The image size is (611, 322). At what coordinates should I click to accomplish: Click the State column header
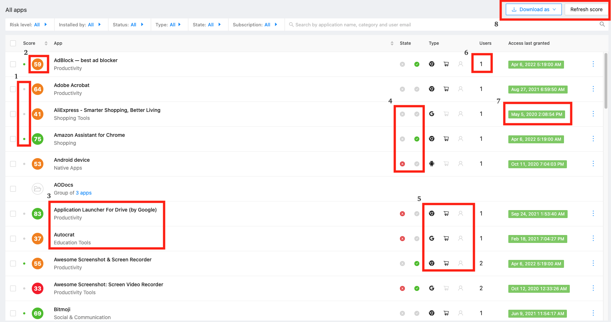pyautogui.click(x=405, y=43)
